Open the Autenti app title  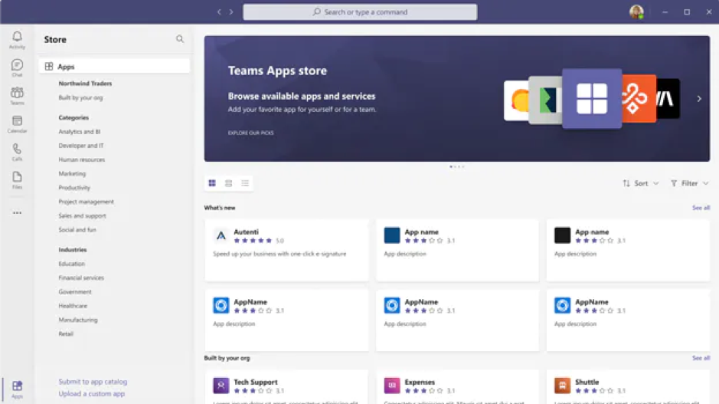click(x=246, y=232)
